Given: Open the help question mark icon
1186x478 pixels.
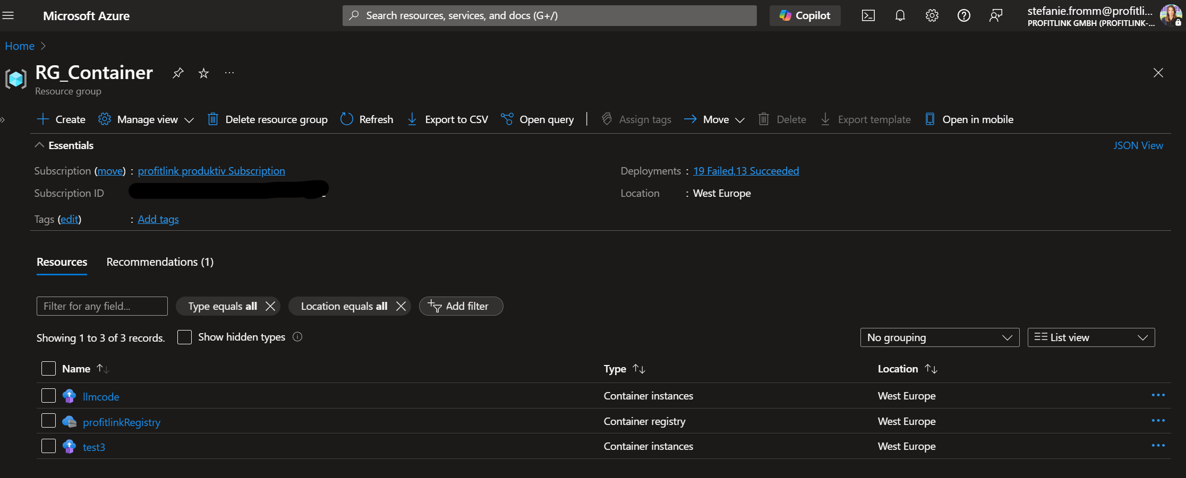Looking at the screenshot, I should pos(964,15).
